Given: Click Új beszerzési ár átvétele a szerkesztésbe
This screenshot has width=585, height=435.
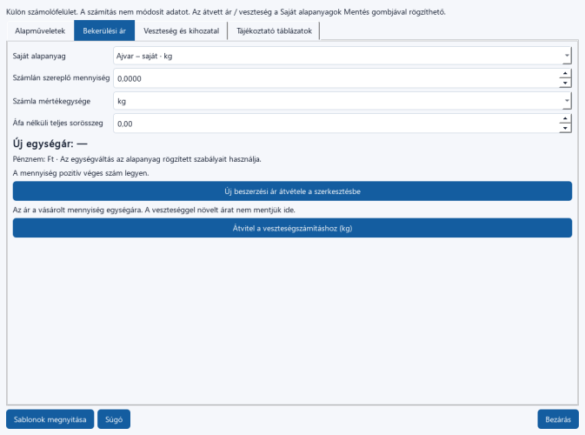Looking at the screenshot, I should 292,191.
